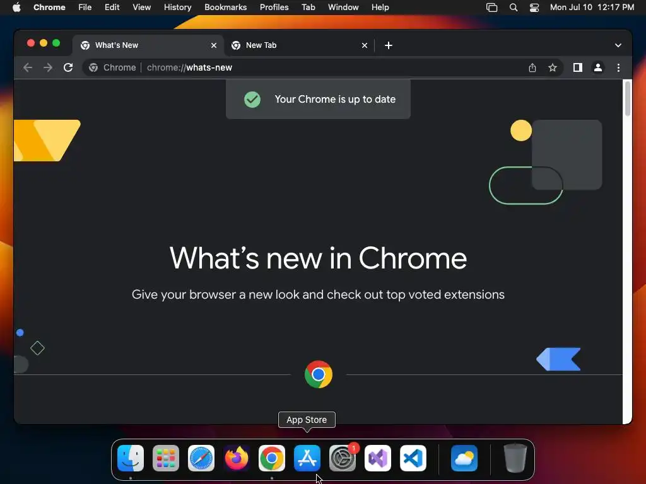This screenshot has width=646, height=484.
Task: Click the yellow minimize window button
Action: tap(44, 43)
